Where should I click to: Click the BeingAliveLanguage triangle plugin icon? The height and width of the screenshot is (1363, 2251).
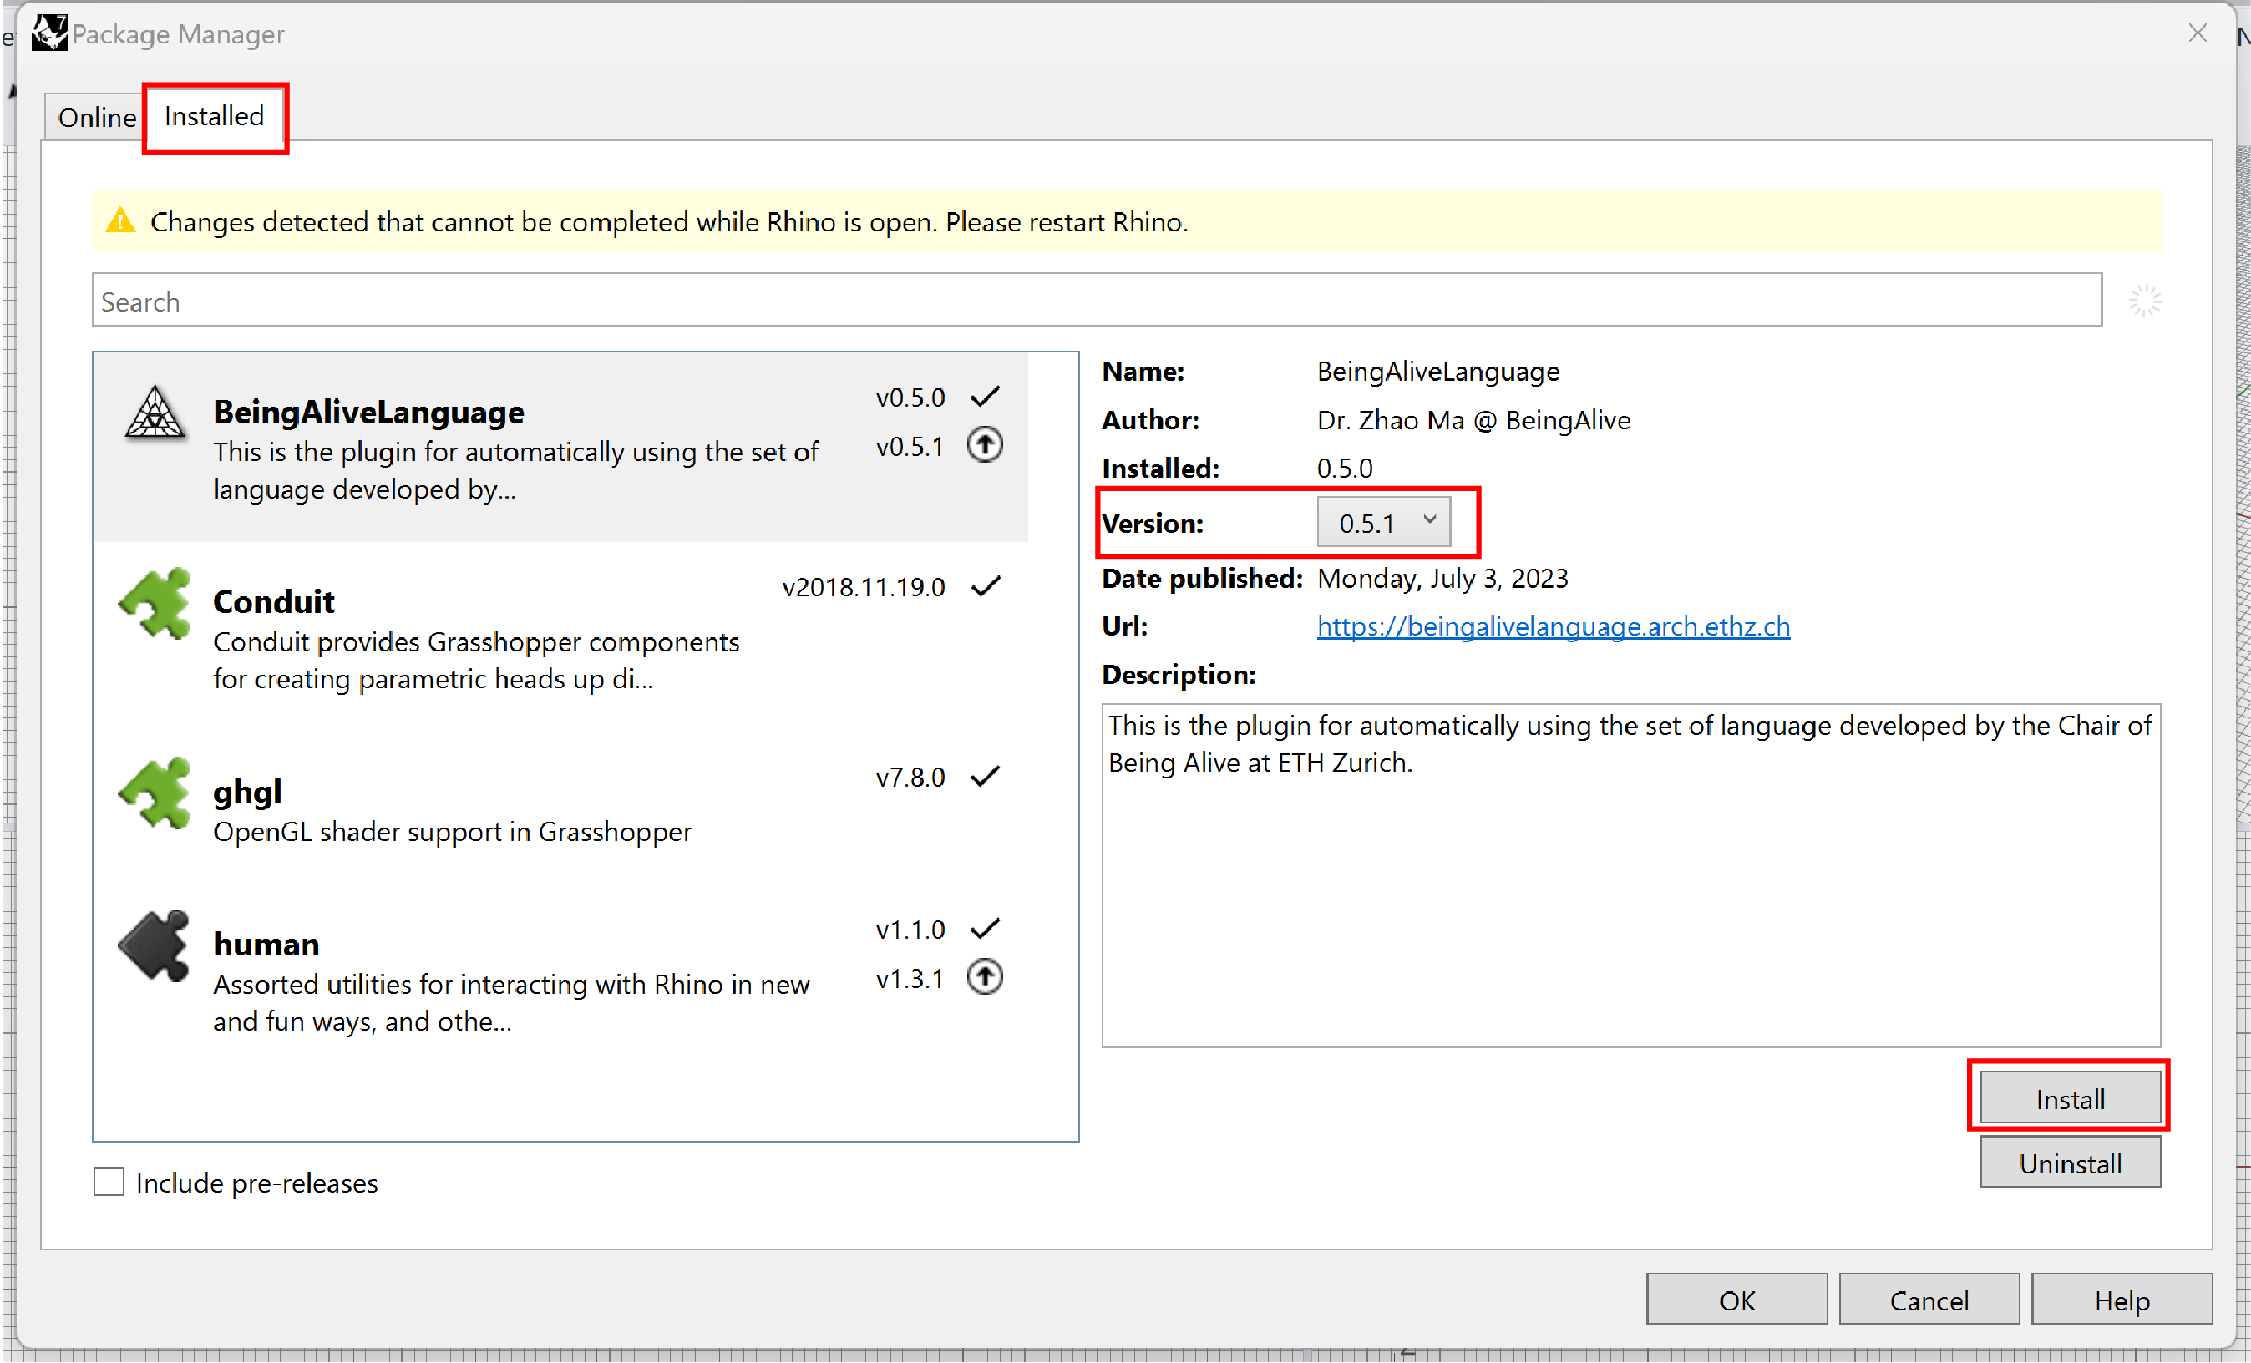155,413
